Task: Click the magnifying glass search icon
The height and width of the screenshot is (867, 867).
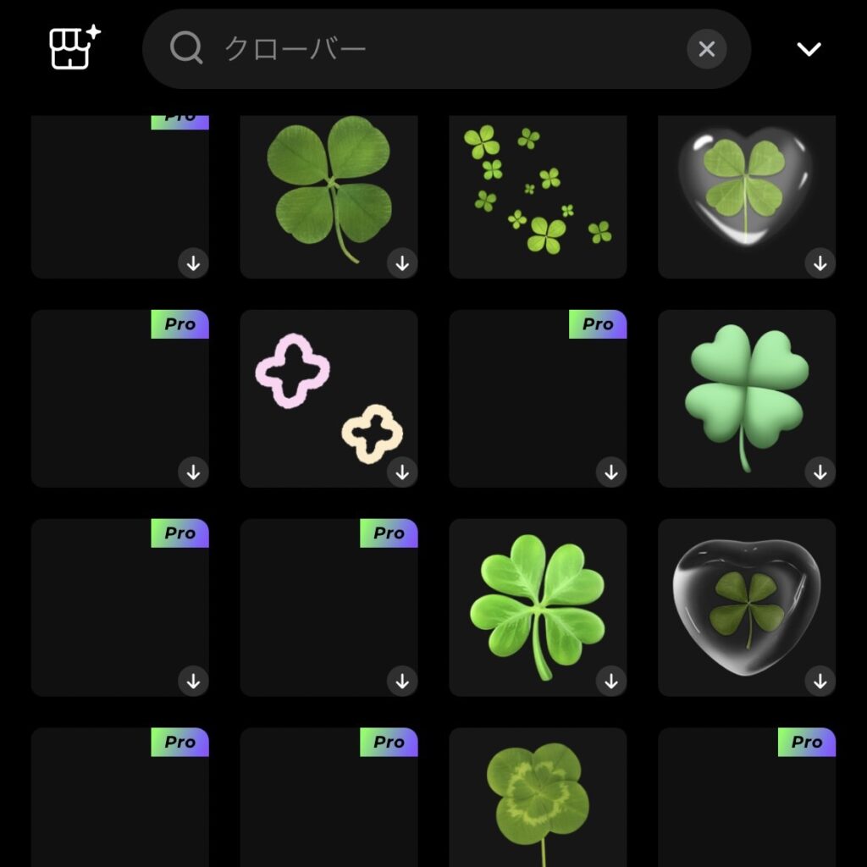Action: 186,48
